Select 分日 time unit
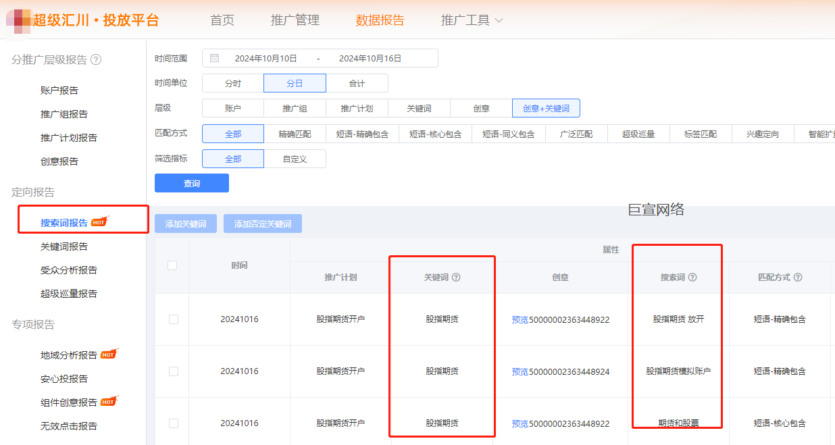835x445 pixels. click(295, 83)
